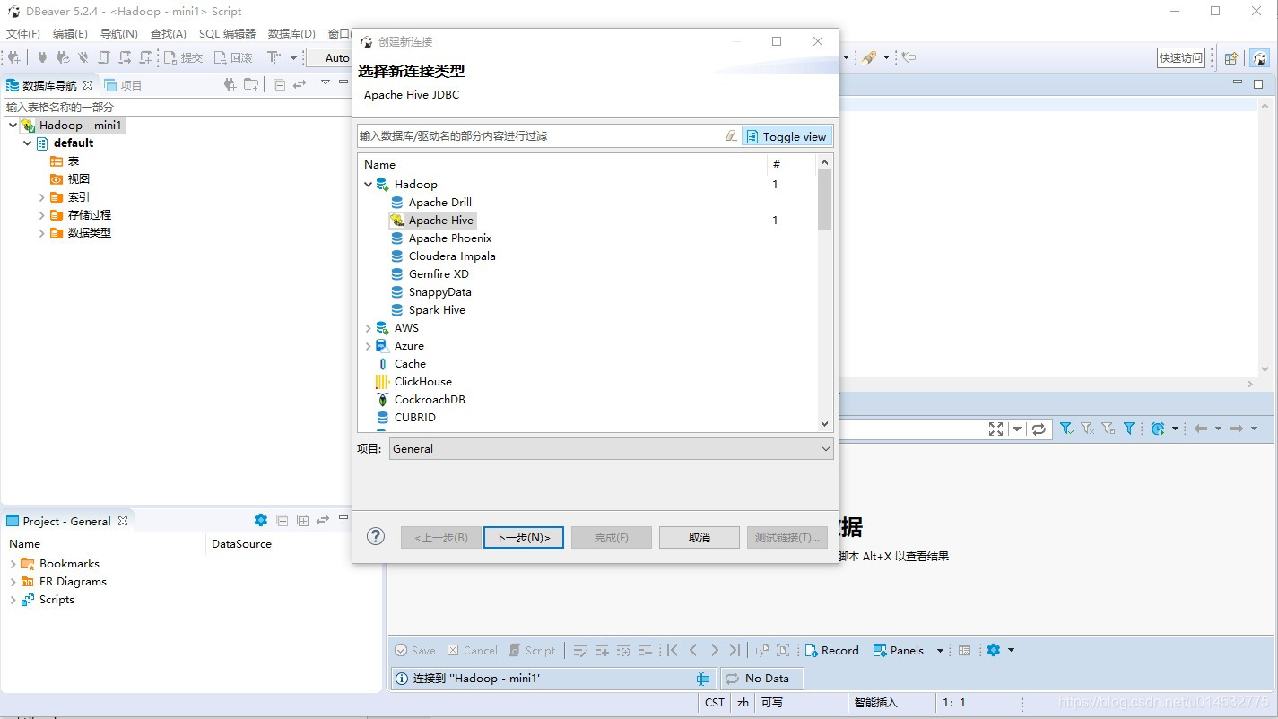Toggle view in connection type dialog
1278x719 pixels.
click(787, 136)
